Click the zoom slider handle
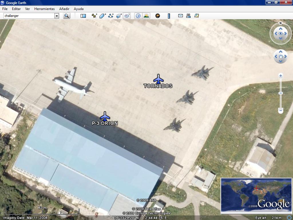The height and width of the screenshot is (220, 293). pos(281,93)
